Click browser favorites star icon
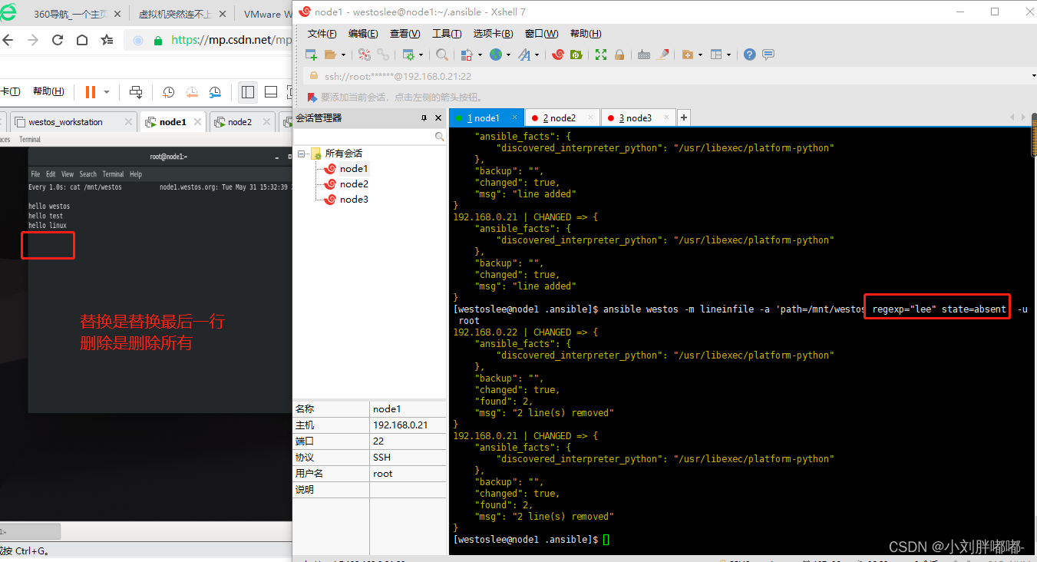The height and width of the screenshot is (562, 1037). point(107,40)
